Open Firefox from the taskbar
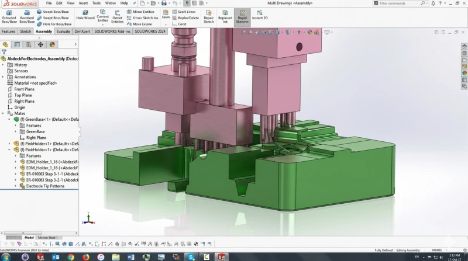 (x=85, y=257)
